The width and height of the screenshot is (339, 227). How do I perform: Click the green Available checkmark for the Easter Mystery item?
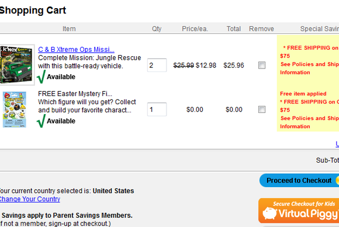click(x=41, y=121)
